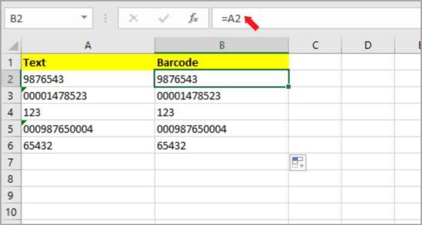Open the Insert Function fx button
Viewport: 422px width, 225px height.
[194, 18]
